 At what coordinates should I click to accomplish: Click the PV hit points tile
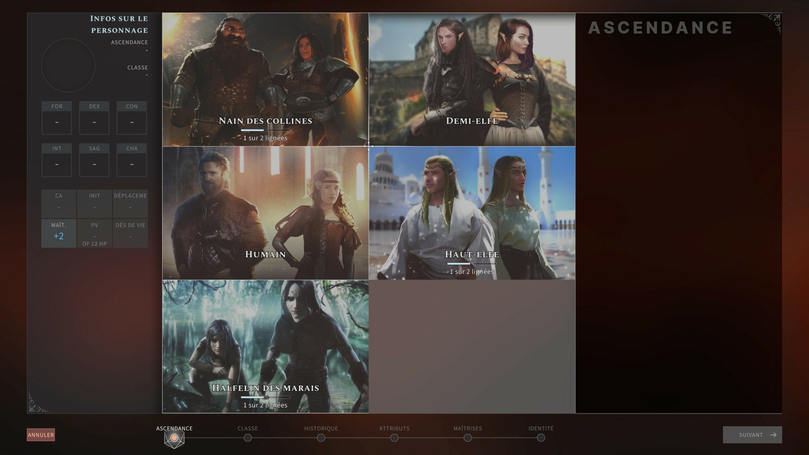94,233
